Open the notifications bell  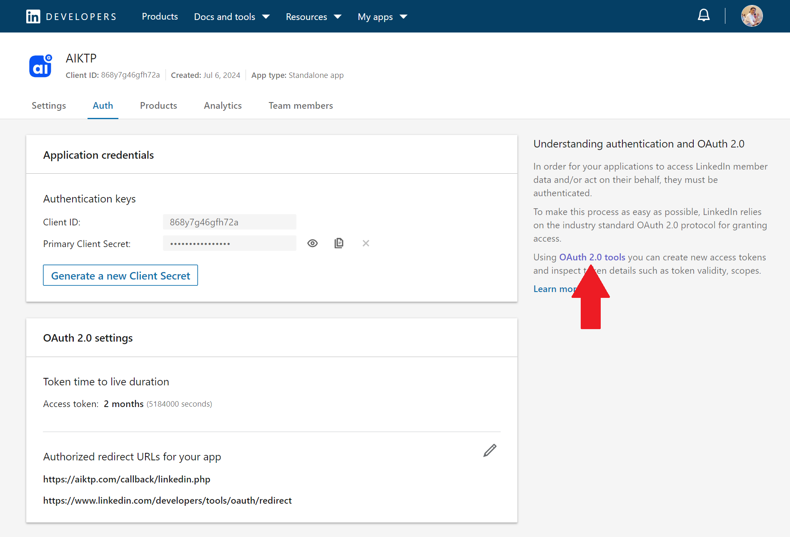[x=703, y=16]
